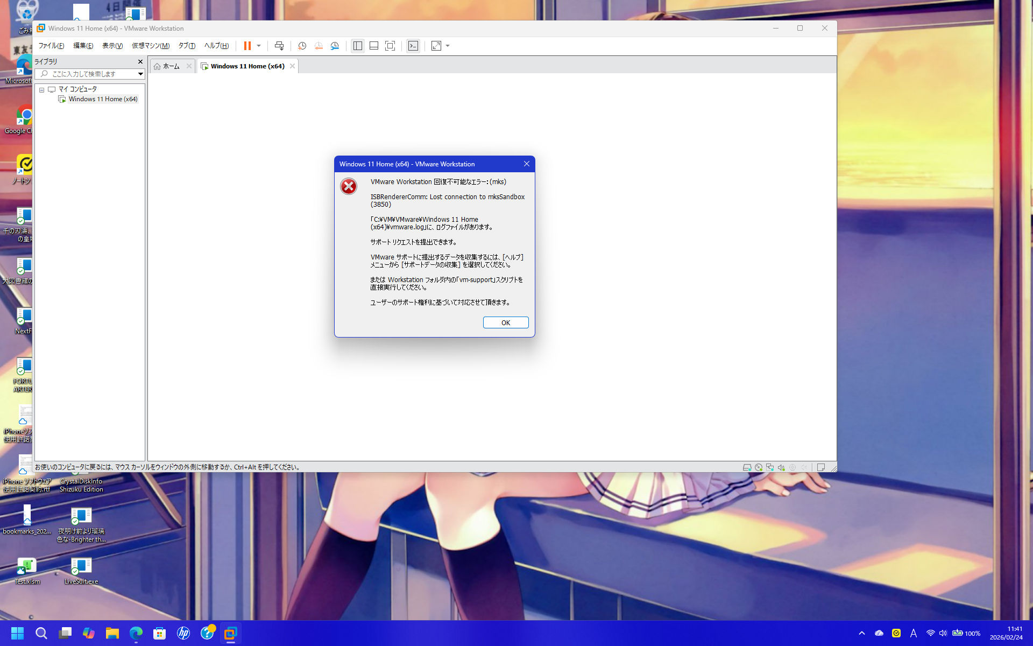This screenshot has width=1033, height=646.
Task: Open the 仮想マシン(M) menu
Action: pyautogui.click(x=151, y=46)
